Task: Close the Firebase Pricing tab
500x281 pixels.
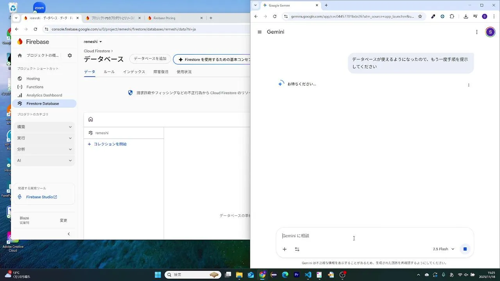Action: coord(202,18)
